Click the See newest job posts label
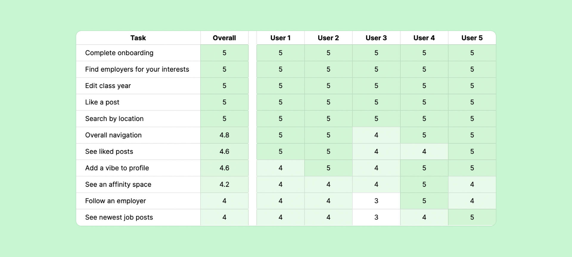This screenshot has height=257, width=572. [x=119, y=217]
